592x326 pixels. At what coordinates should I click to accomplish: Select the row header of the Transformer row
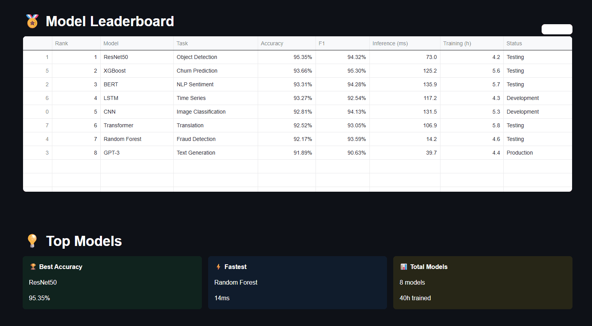pos(37,125)
